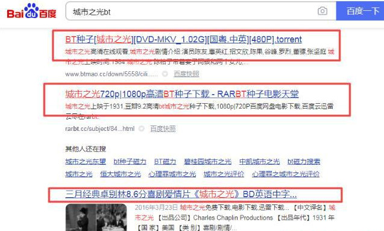Click the camera image search icon
Image resolution: width=384 pixels, height=231 pixels.
[x=323, y=11]
